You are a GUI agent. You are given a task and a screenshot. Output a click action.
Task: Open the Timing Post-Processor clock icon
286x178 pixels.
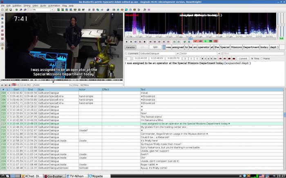tap(130, 10)
